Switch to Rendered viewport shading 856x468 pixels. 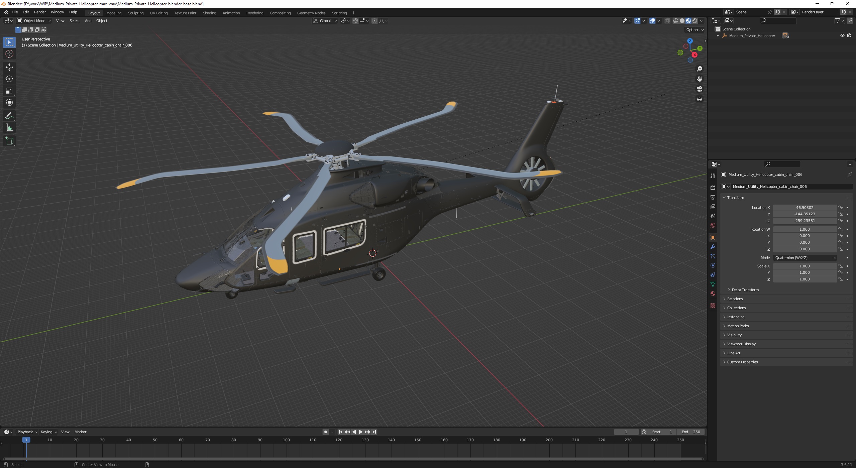point(695,21)
